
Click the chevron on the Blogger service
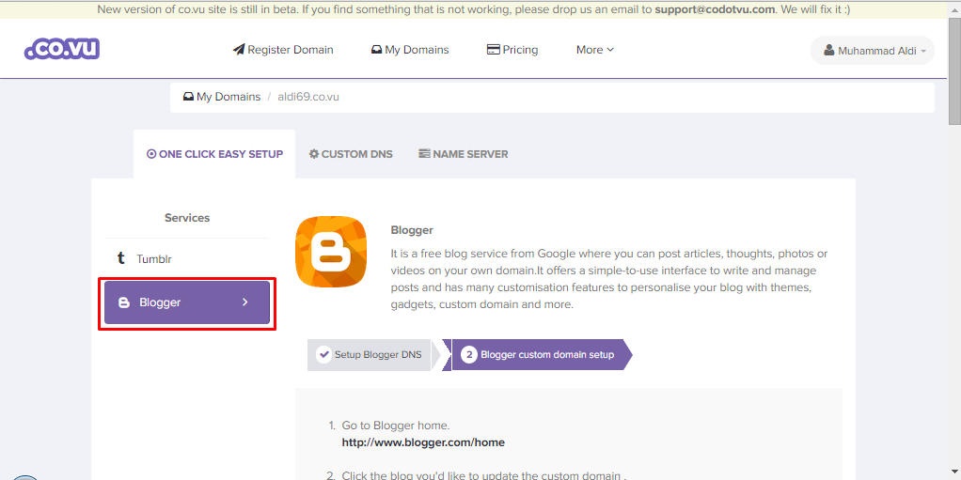tap(245, 302)
